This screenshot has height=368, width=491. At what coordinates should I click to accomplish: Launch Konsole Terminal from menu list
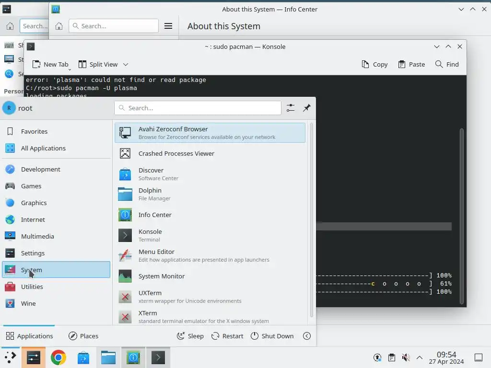point(210,235)
